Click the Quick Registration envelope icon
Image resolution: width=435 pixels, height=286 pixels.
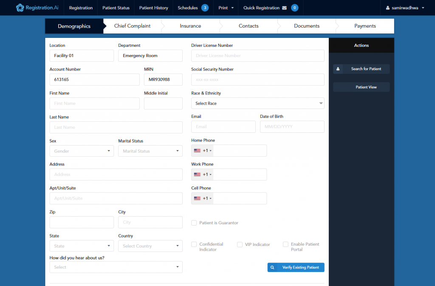click(x=284, y=8)
